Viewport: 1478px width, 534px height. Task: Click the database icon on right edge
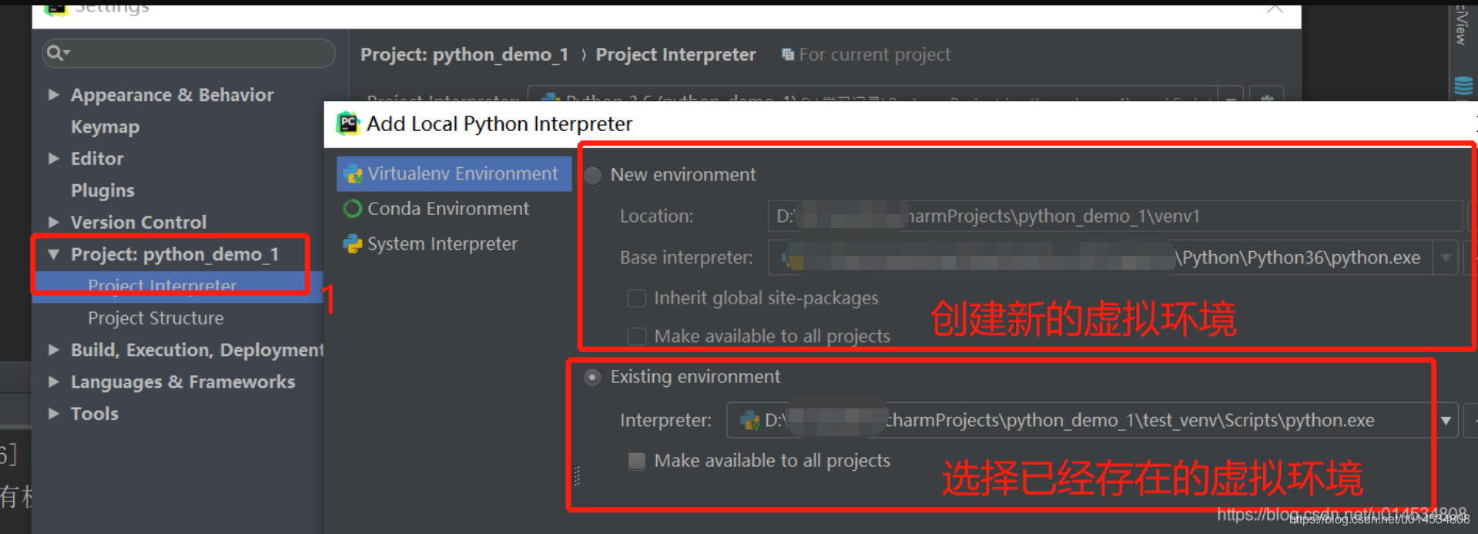pos(1463,86)
